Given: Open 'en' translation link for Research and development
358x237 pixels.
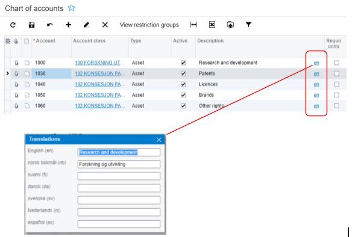Looking at the screenshot, I should pyautogui.click(x=316, y=63).
